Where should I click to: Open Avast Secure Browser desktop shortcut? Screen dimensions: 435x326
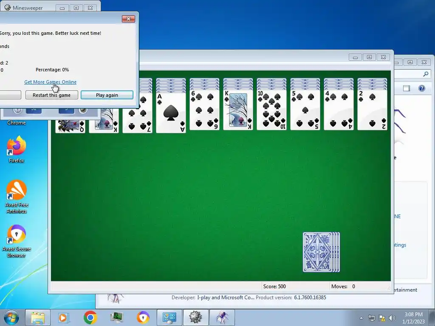[x=17, y=241]
